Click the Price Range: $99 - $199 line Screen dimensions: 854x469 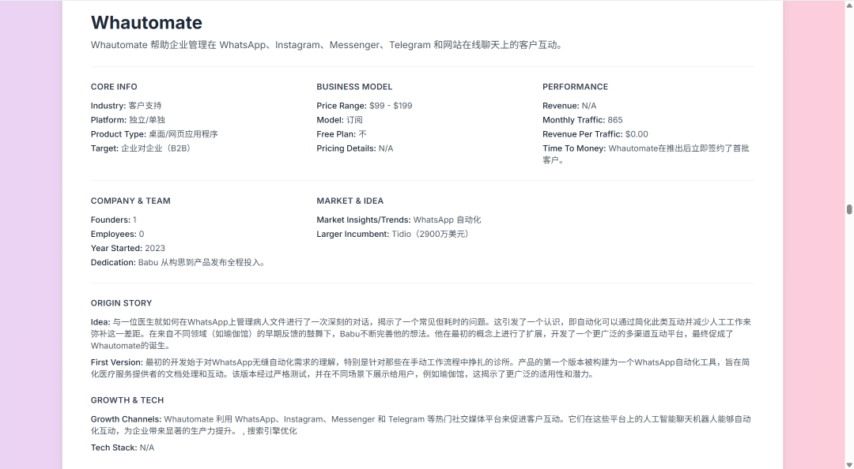[365, 106]
